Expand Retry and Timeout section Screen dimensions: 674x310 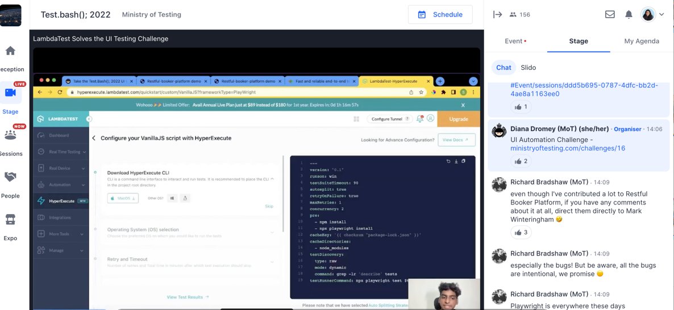pyautogui.click(x=189, y=262)
